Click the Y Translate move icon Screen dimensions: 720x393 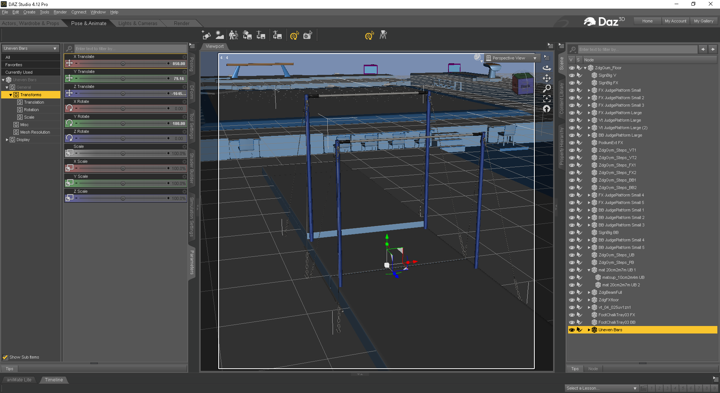click(x=69, y=78)
